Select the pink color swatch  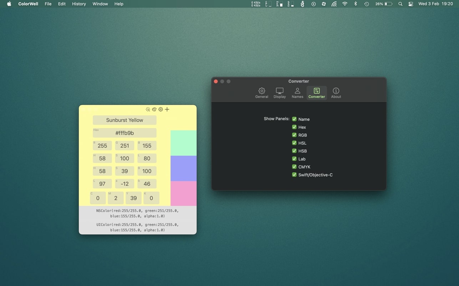click(x=183, y=194)
